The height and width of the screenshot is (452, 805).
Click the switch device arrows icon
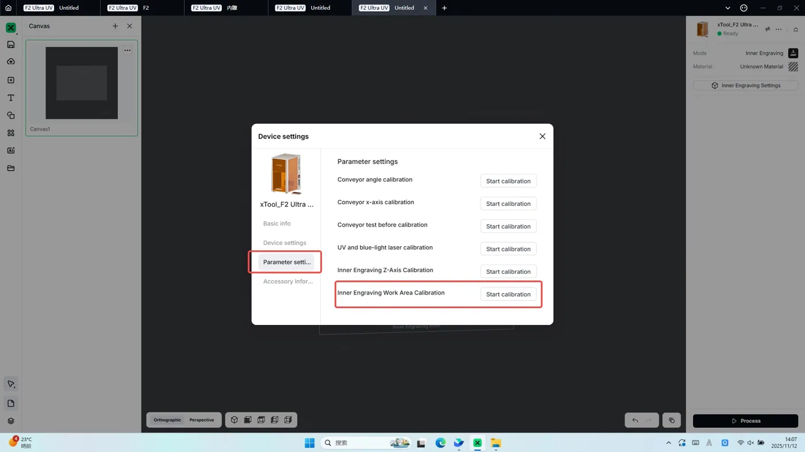(x=767, y=29)
